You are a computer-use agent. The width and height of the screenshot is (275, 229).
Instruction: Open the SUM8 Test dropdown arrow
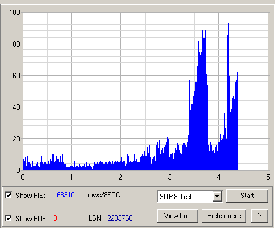coord(217,196)
